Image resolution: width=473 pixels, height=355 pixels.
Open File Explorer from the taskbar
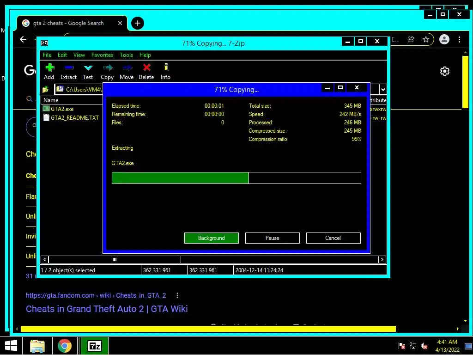click(37, 346)
